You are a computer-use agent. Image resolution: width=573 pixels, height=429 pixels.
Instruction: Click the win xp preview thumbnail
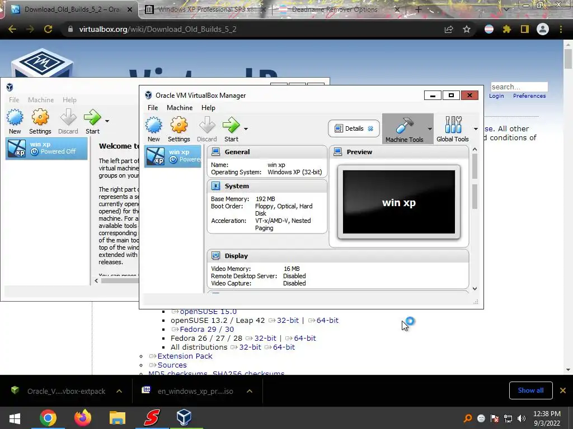pos(399,202)
